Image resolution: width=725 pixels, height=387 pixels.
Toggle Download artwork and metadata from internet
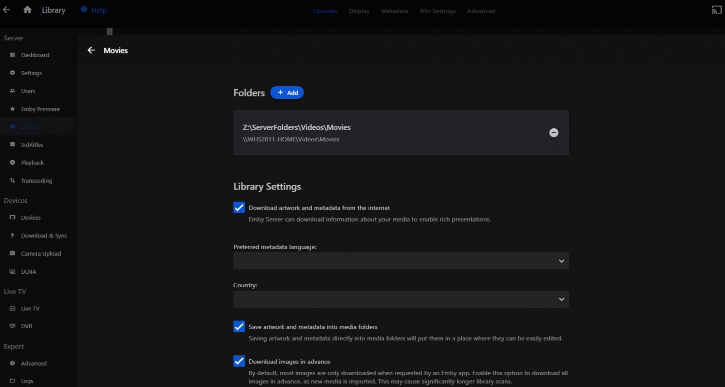click(x=239, y=208)
